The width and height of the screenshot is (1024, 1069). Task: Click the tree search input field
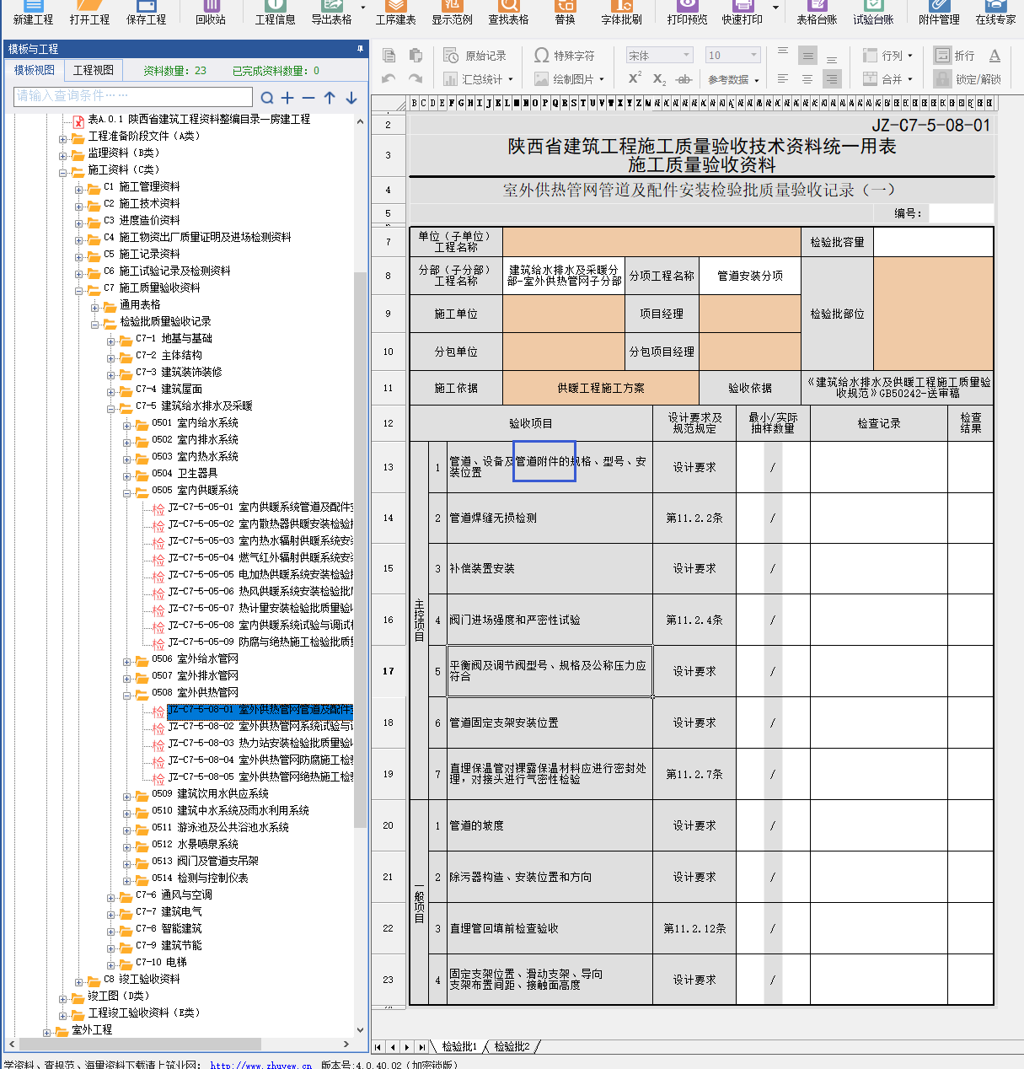coord(133,96)
